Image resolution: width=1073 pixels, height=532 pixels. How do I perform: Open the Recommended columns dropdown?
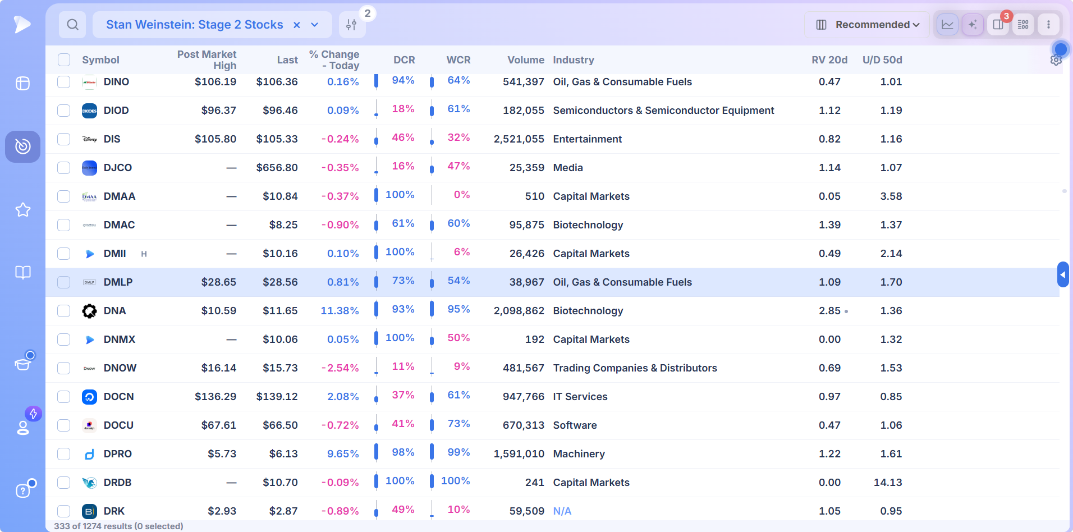click(x=867, y=25)
